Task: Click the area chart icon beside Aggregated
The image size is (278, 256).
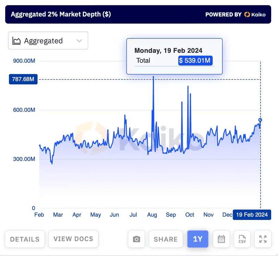Action: pyautogui.click(x=16, y=41)
